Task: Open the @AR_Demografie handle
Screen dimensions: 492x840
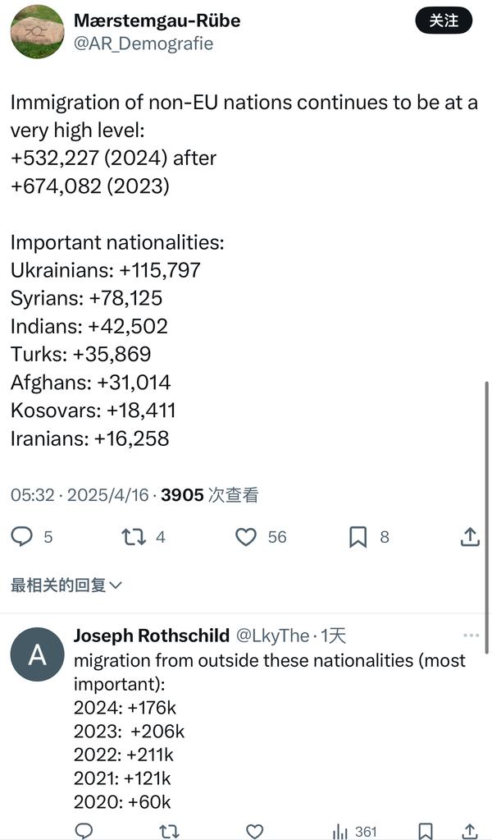Action: click(x=143, y=44)
